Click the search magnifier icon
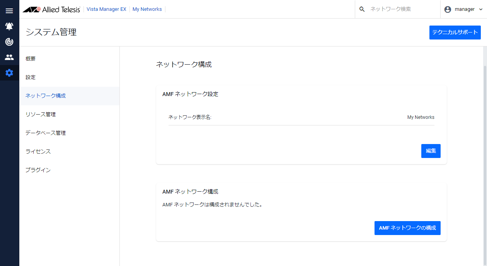The height and width of the screenshot is (266, 487). [362, 9]
